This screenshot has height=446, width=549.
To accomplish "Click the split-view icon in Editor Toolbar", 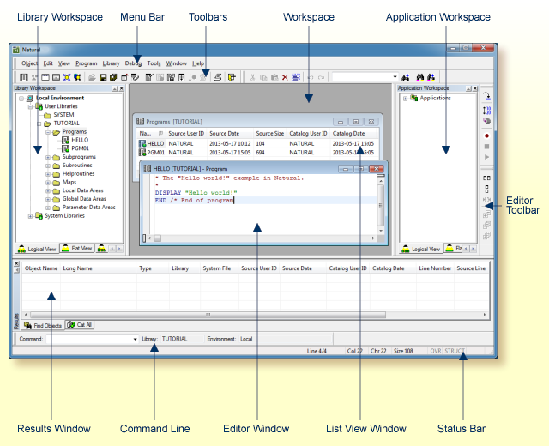I will 487,177.
